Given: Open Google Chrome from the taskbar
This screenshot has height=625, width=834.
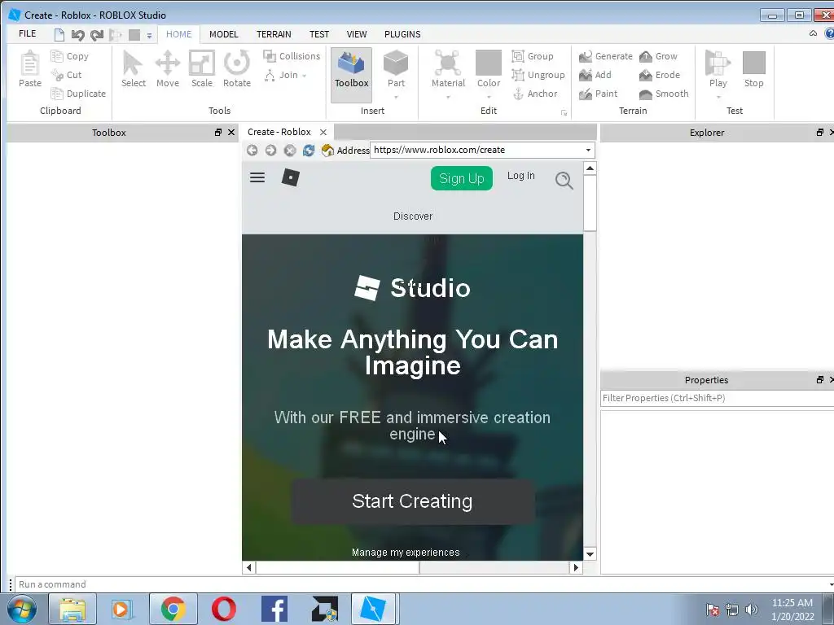Looking at the screenshot, I should (x=173, y=609).
